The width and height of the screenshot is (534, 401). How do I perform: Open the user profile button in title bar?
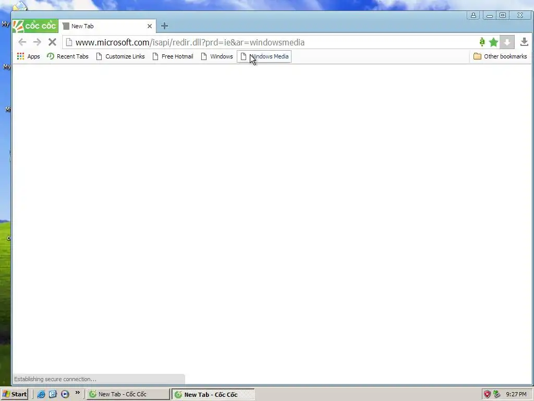tap(474, 15)
